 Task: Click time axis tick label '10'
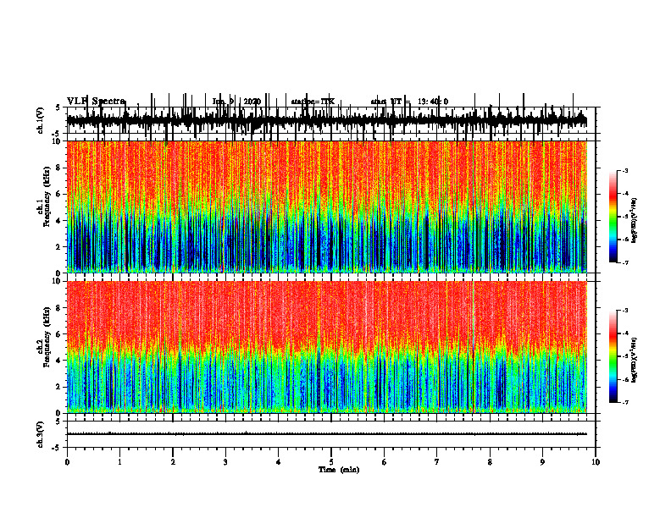coord(596,462)
